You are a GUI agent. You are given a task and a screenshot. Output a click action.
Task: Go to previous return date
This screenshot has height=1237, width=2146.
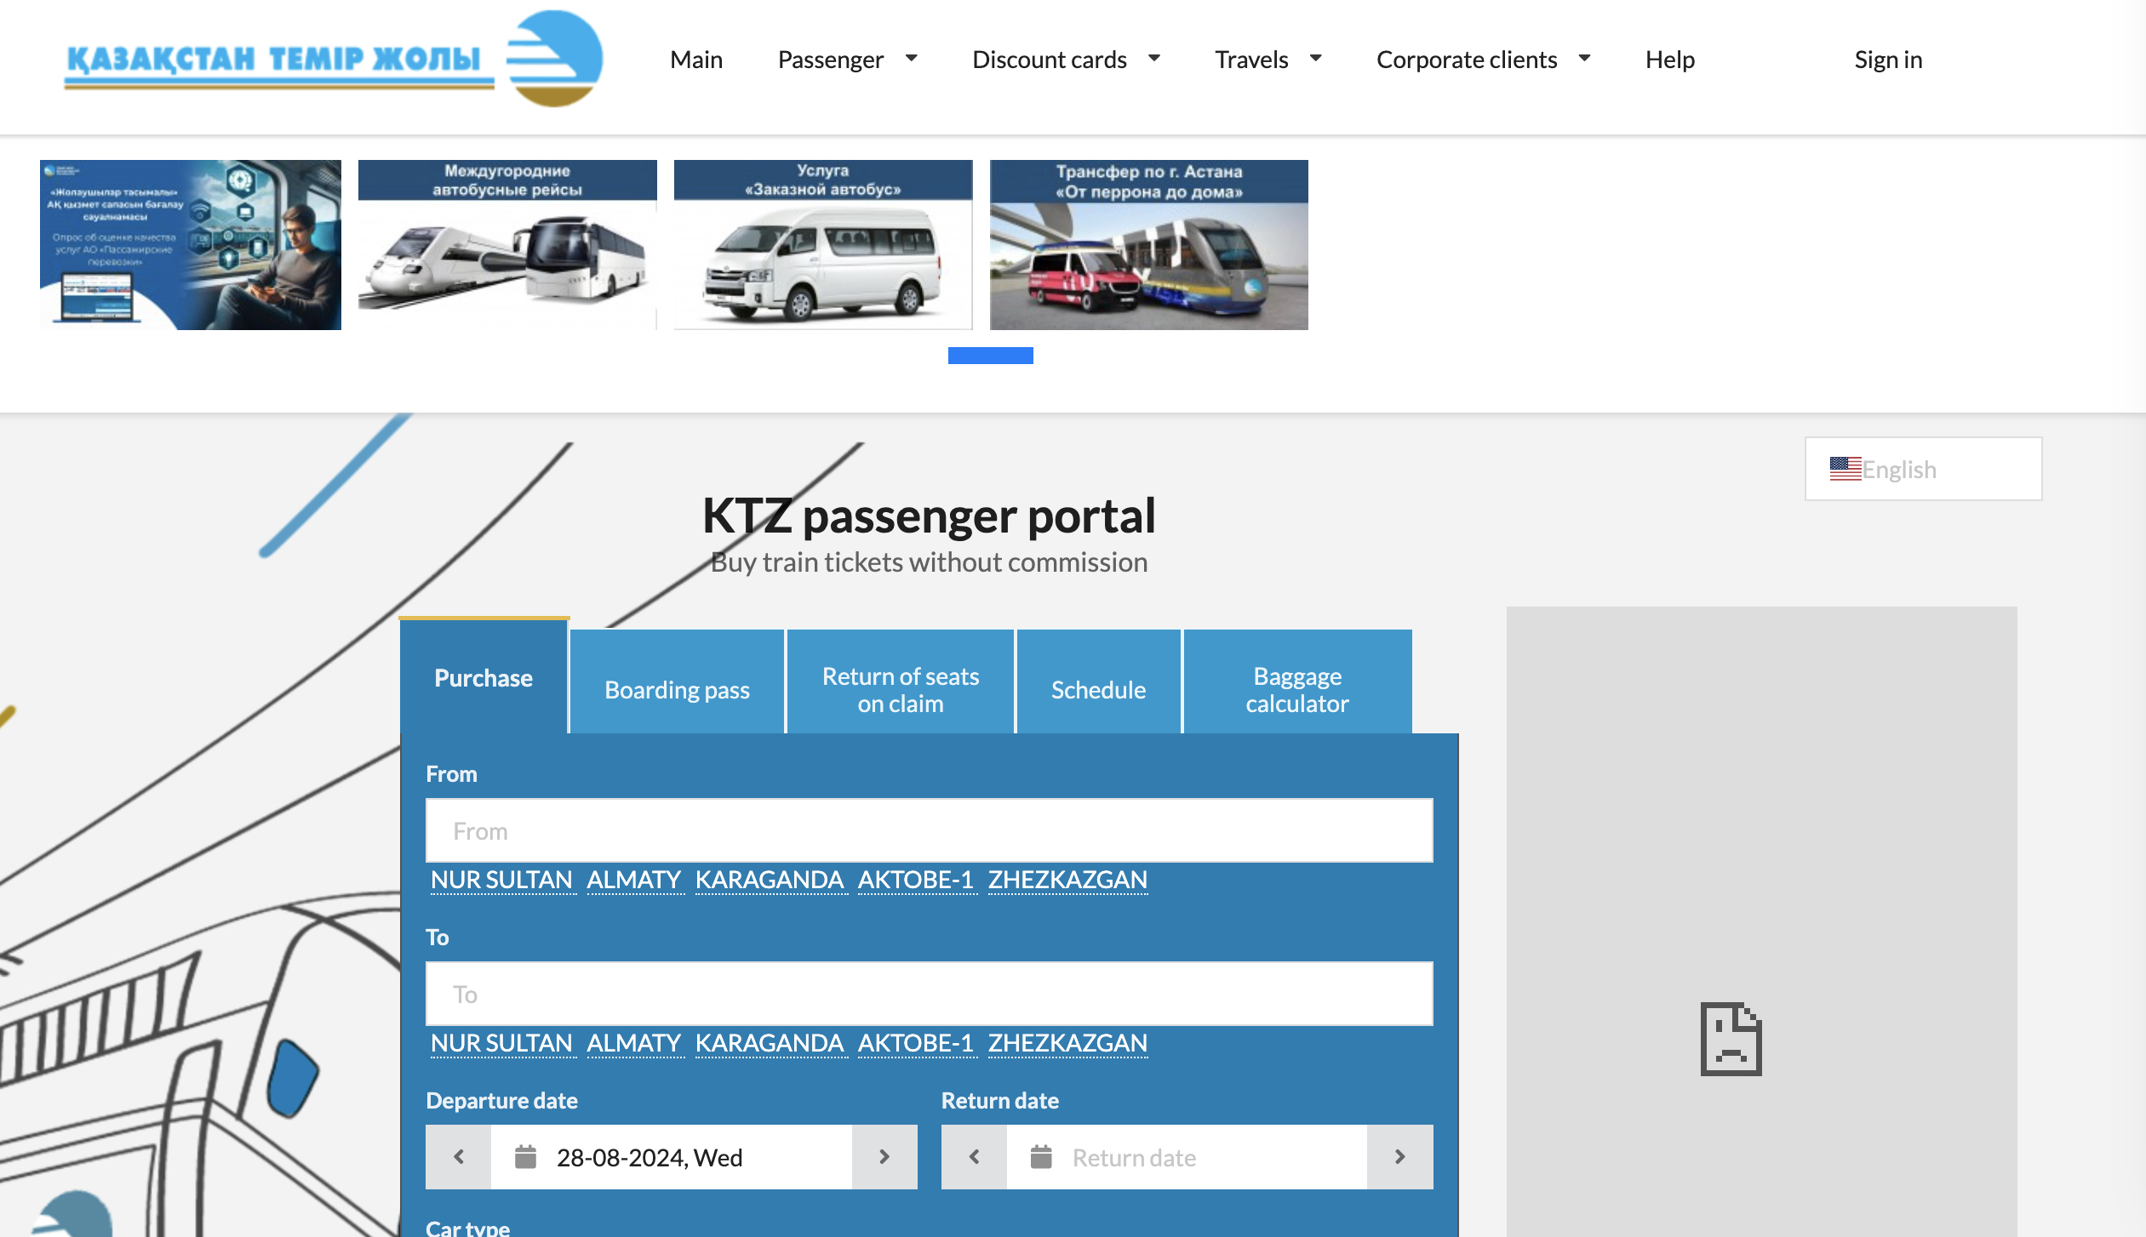975,1157
